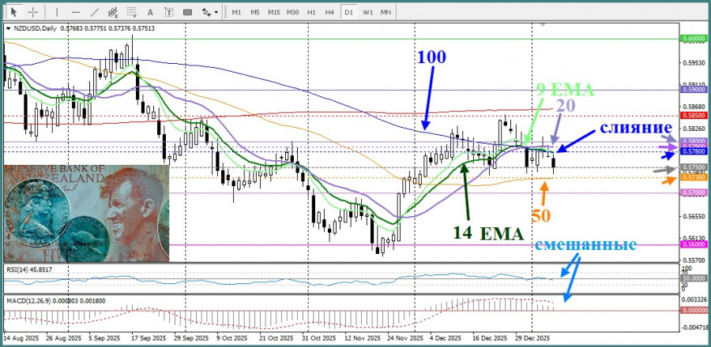Click the 14 Aug 2025 date label
The width and height of the screenshot is (711, 347).
coord(21,338)
